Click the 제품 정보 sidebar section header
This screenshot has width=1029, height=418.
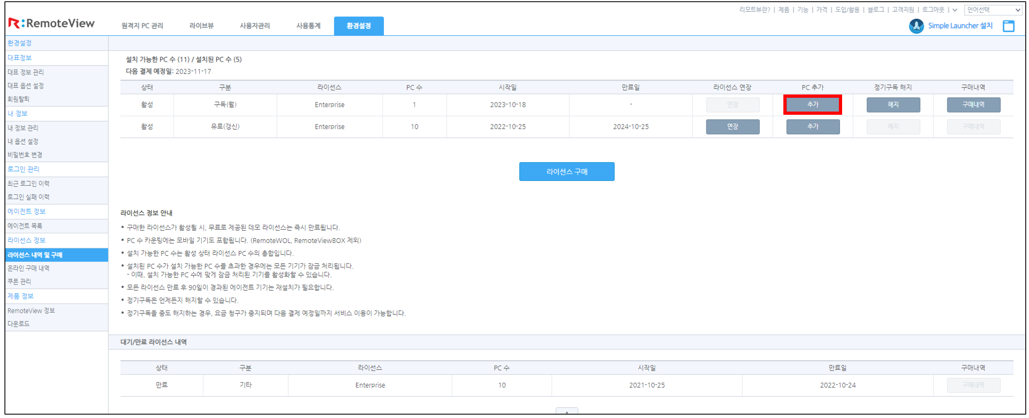20,296
